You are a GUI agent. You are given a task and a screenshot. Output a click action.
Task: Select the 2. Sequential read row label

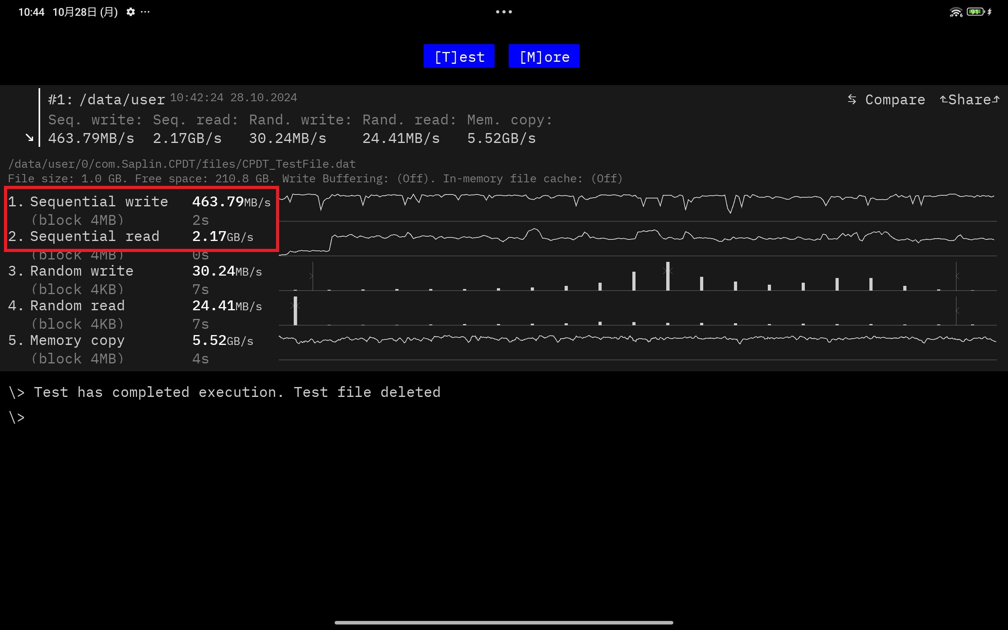84,236
